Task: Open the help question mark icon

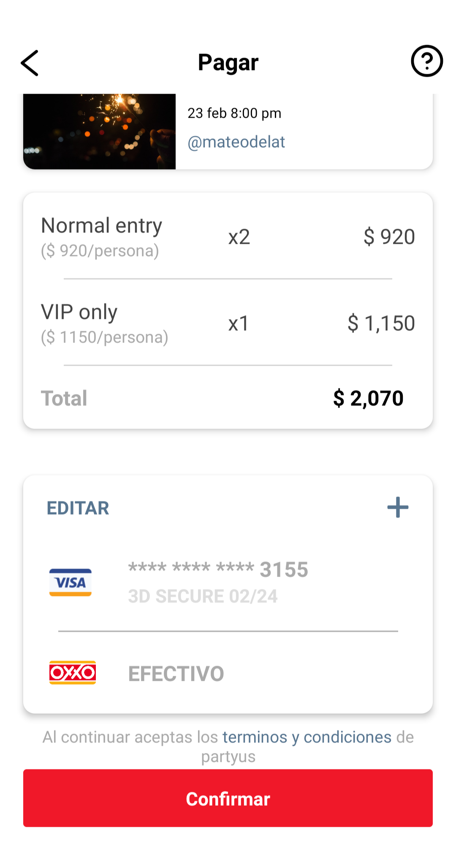Action: pos(426,61)
